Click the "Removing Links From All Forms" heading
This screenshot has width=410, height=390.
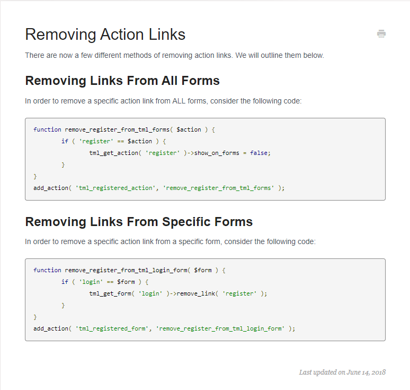pos(122,81)
